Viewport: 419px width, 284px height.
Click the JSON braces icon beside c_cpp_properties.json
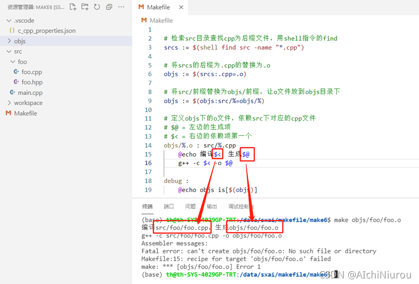[x=12, y=31]
